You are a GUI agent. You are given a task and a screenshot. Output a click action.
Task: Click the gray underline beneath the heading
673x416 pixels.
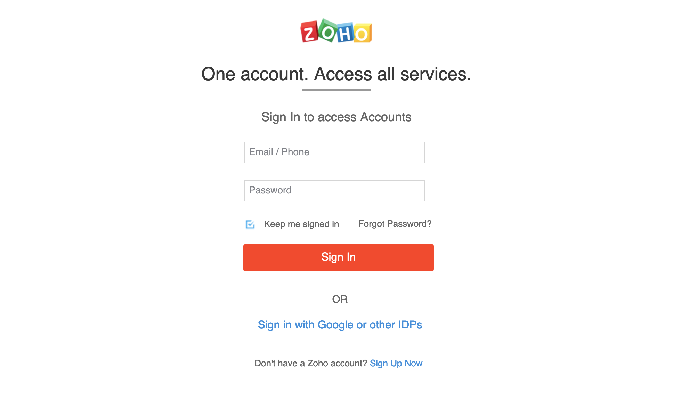(x=336, y=90)
